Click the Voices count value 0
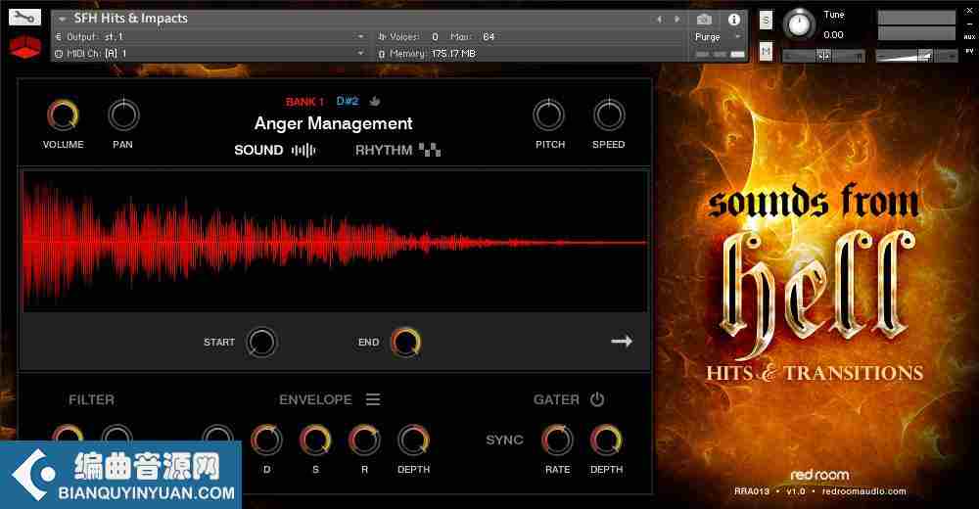 click(x=436, y=37)
